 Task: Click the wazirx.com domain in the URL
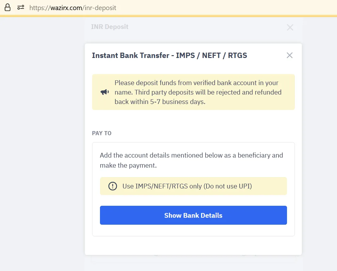tap(66, 8)
